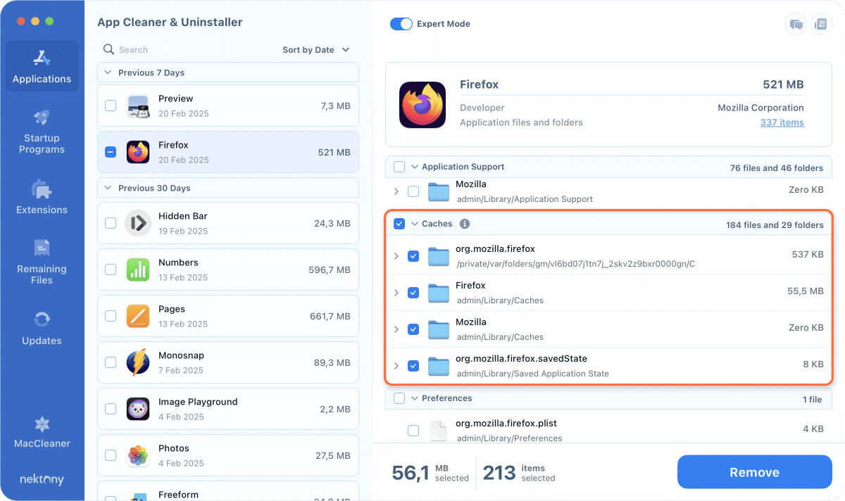Collapse the Application Support section
Image resolution: width=845 pixels, height=501 pixels.
coord(414,167)
